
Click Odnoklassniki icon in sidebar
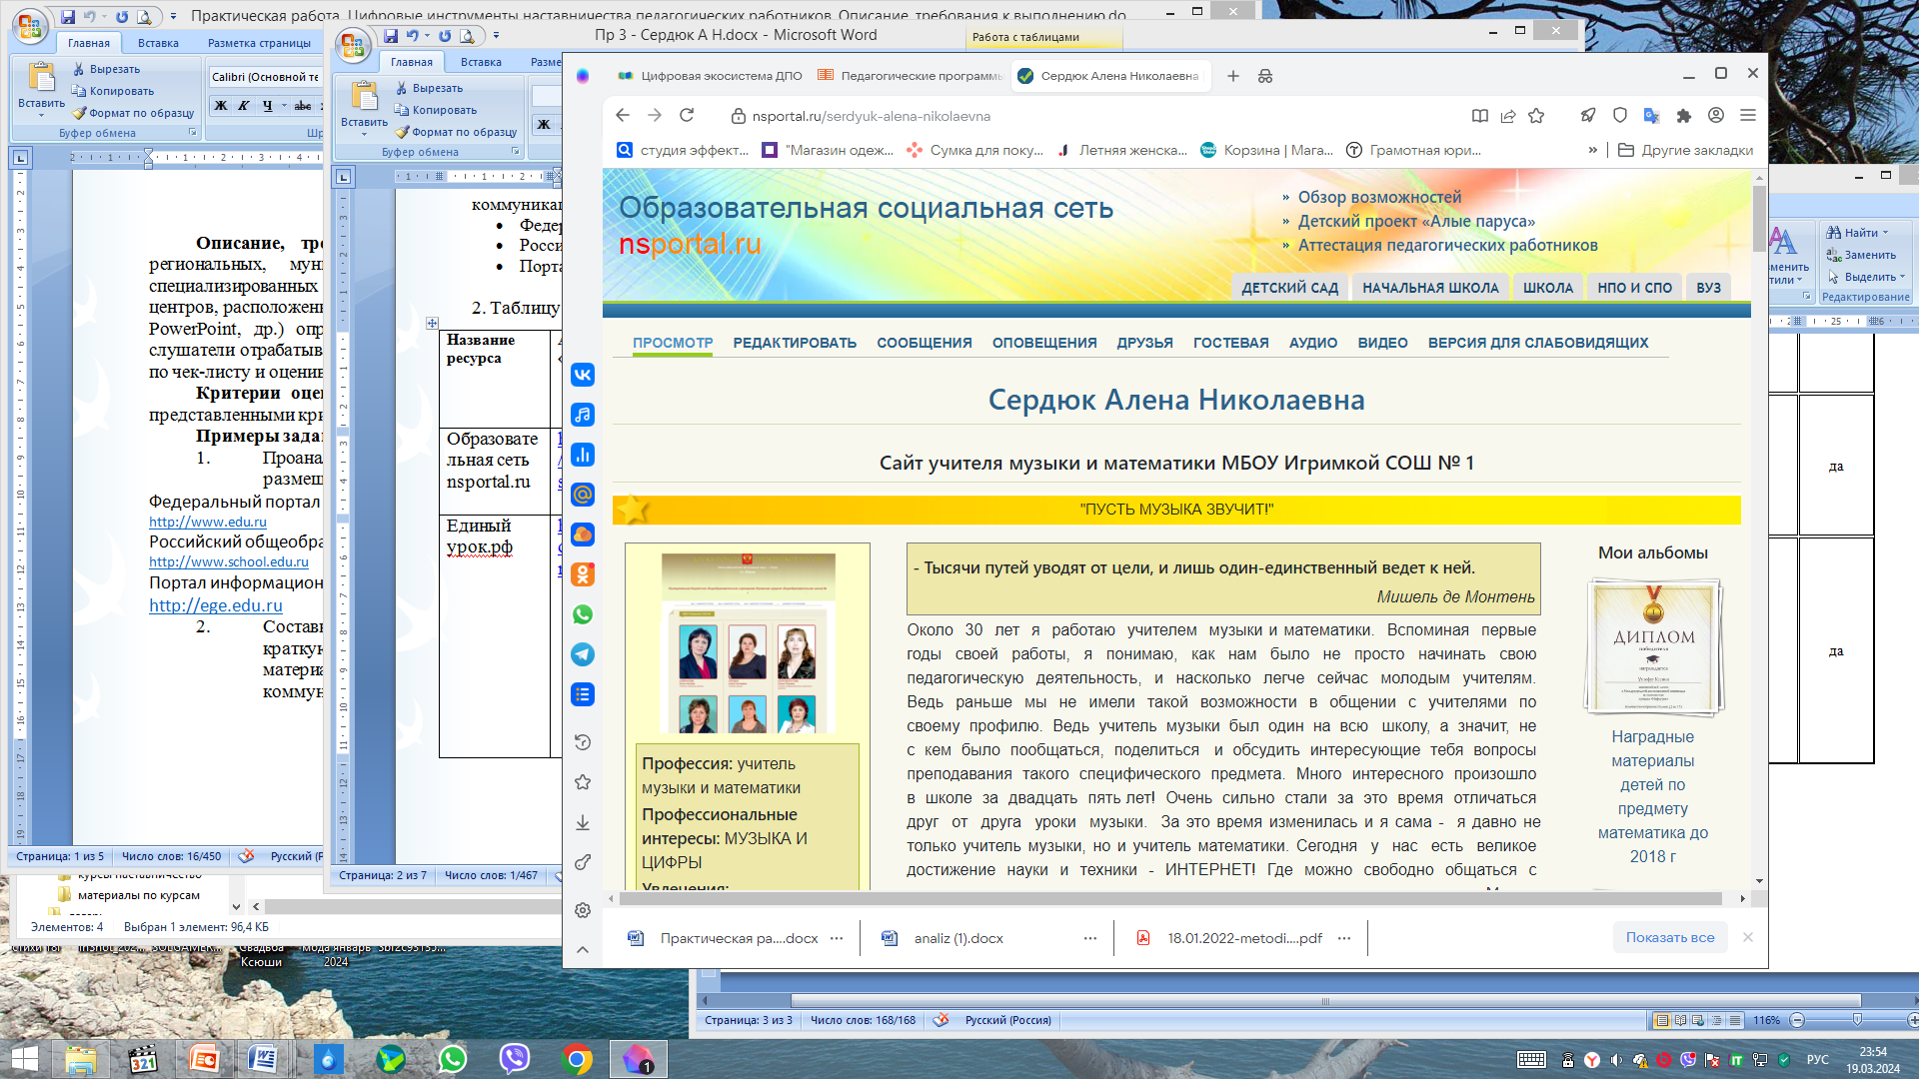(583, 574)
